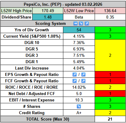Select the 'Scoring System' header text

pos(51,24)
